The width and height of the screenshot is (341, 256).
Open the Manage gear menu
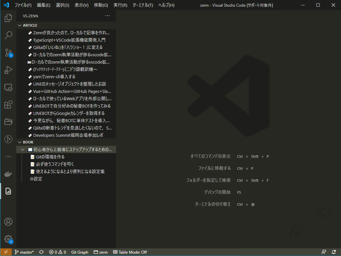pyautogui.click(x=8, y=239)
